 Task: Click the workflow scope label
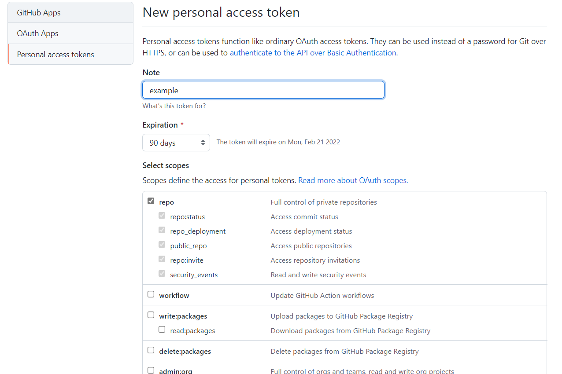tap(174, 296)
